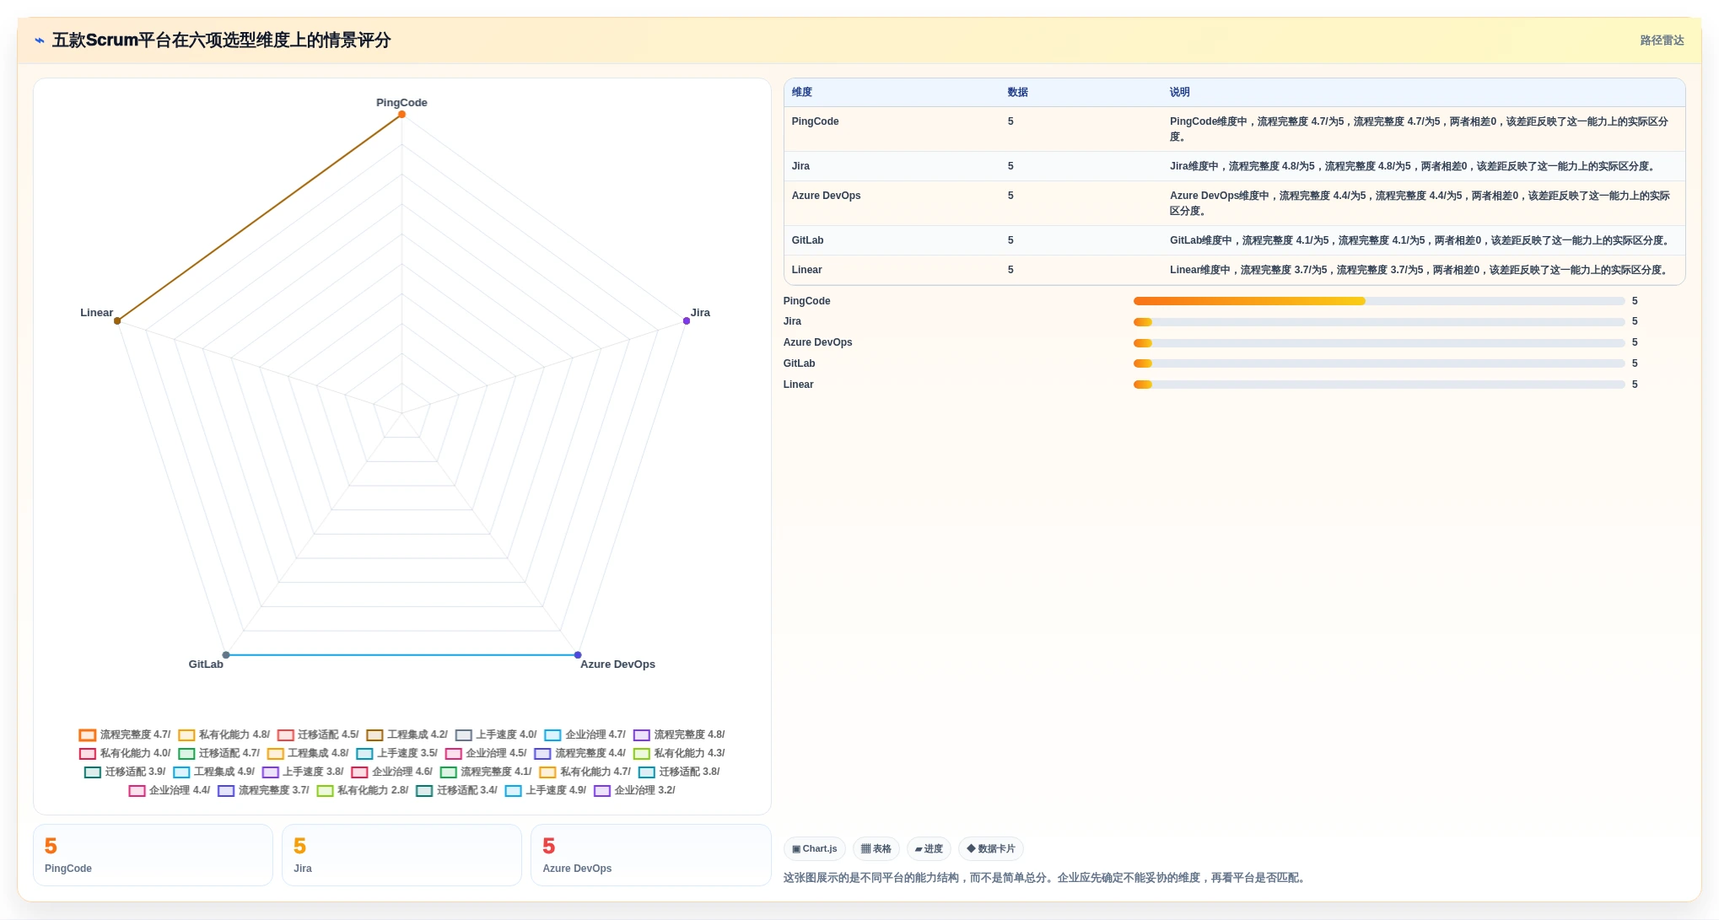Image resolution: width=1719 pixels, height=920 pixels.
Task: Toggle legend item 迁移适配 4.7/
Action: (x=219, y=753)
